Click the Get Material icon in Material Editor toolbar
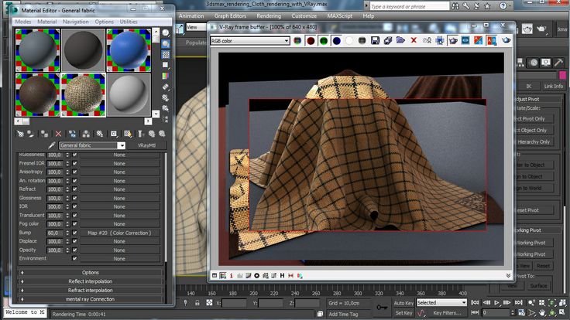 pos(21,134)
